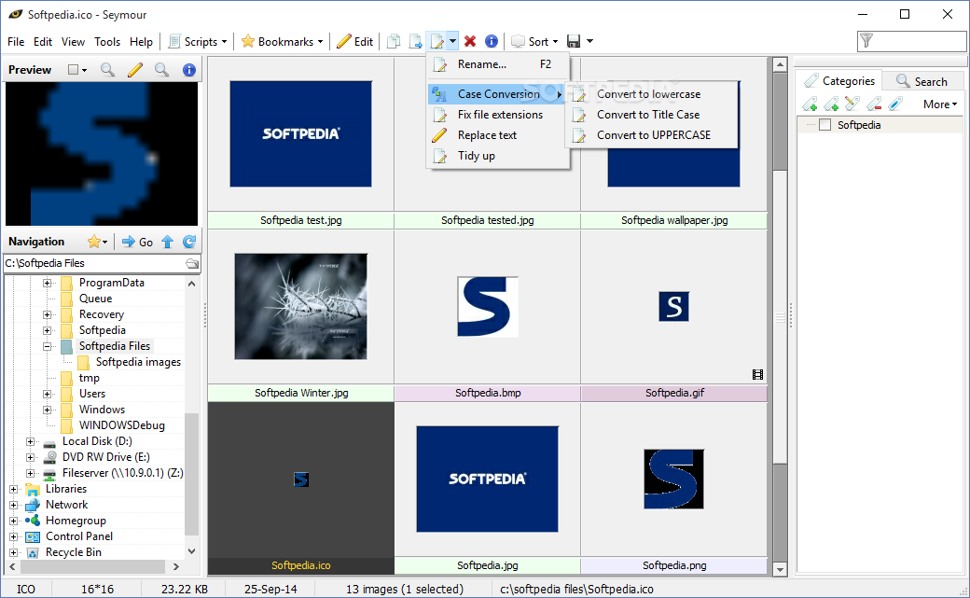Click the rename file toolbar icon
The image size is (970, 598).
point(437,41)
